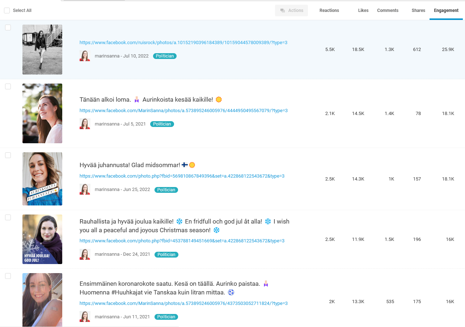Mark the Hyvää juhannusta post checkbox
465x327 pixels.
pyautogui.click(x=8, y=155)
